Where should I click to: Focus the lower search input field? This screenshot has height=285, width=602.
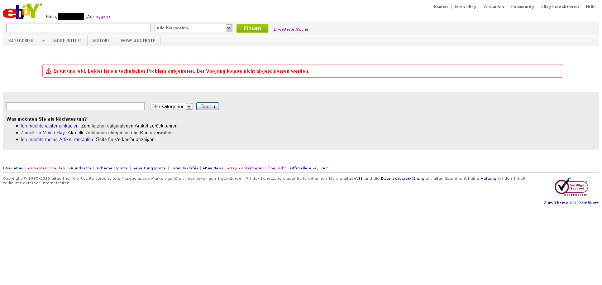tap(76, 106)
